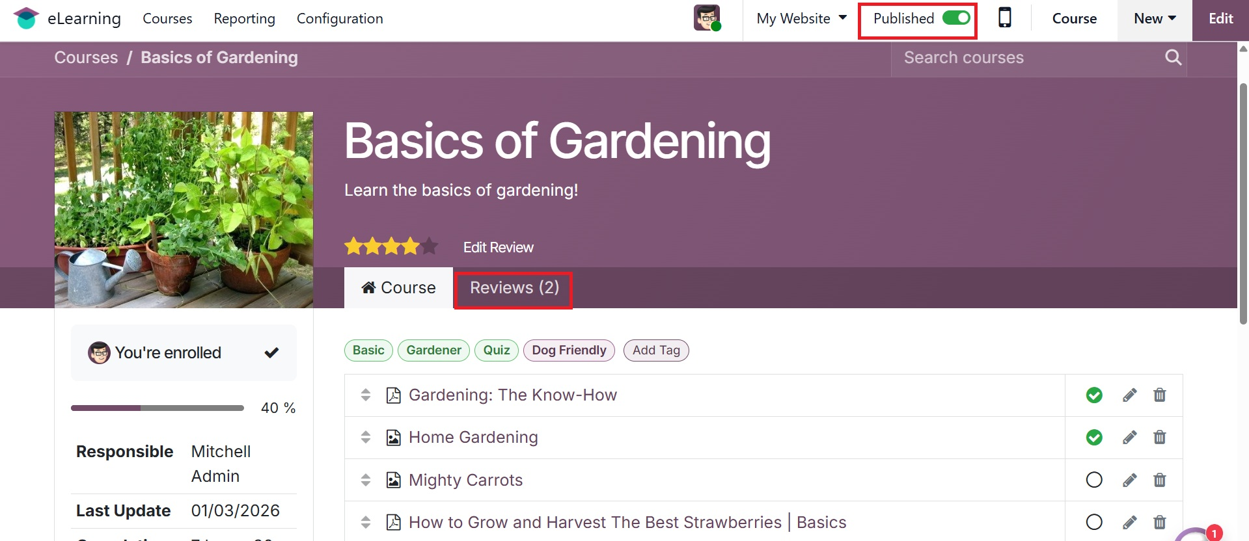Open the My Website dropdown
The height and width of the screenshot is (541, 1249).
[801, 18]
